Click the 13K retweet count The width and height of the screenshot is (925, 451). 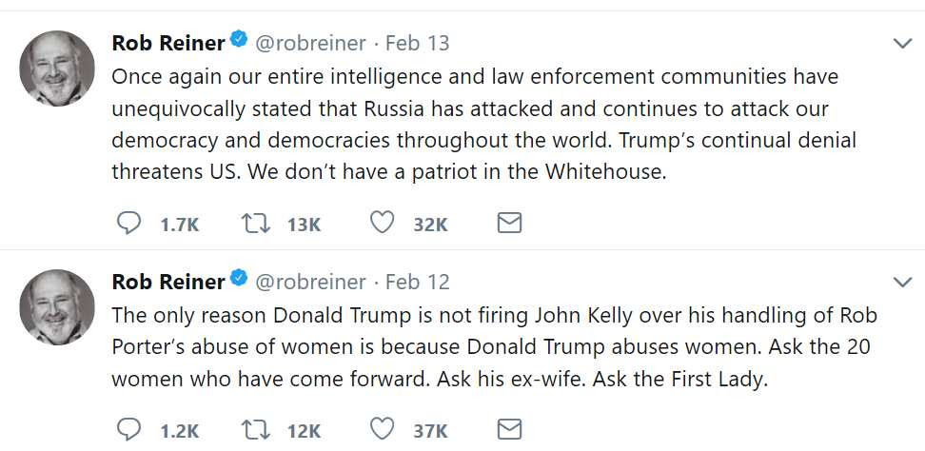pyautogui.click(x=304, y=225)
